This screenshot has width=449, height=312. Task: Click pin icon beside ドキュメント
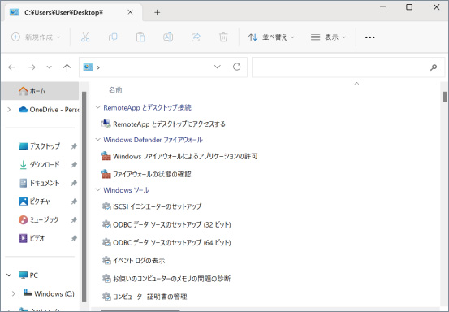pyautogui.click(x=74, y=183)
